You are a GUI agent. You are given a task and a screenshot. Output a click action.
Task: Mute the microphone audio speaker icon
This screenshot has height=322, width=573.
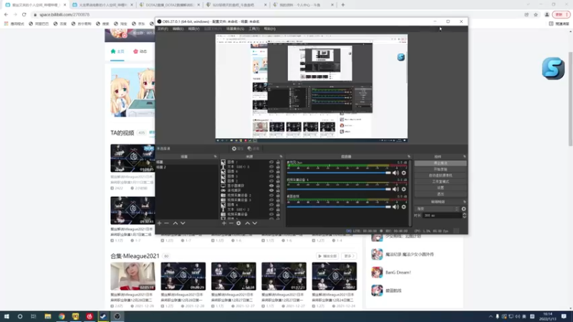pyautogui.click(x=396, y=172)
